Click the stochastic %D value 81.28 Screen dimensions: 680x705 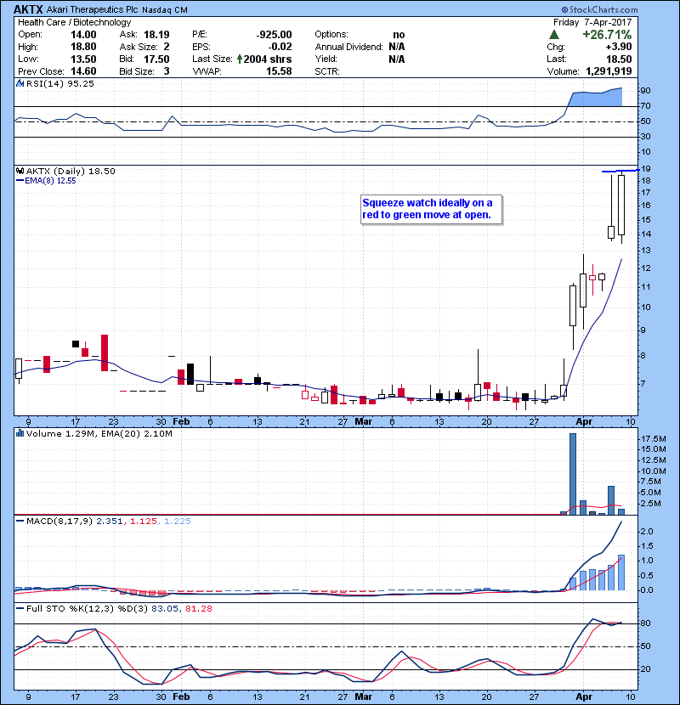pyautogui.click(x=198, y=608)
